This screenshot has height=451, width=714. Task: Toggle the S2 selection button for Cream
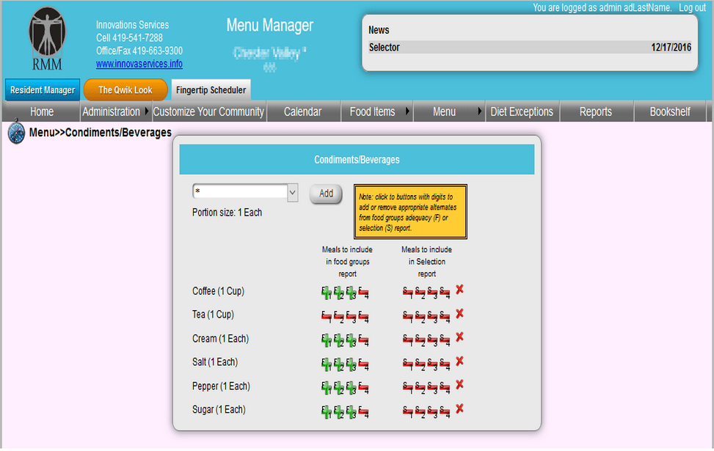[x=420, y=340]
